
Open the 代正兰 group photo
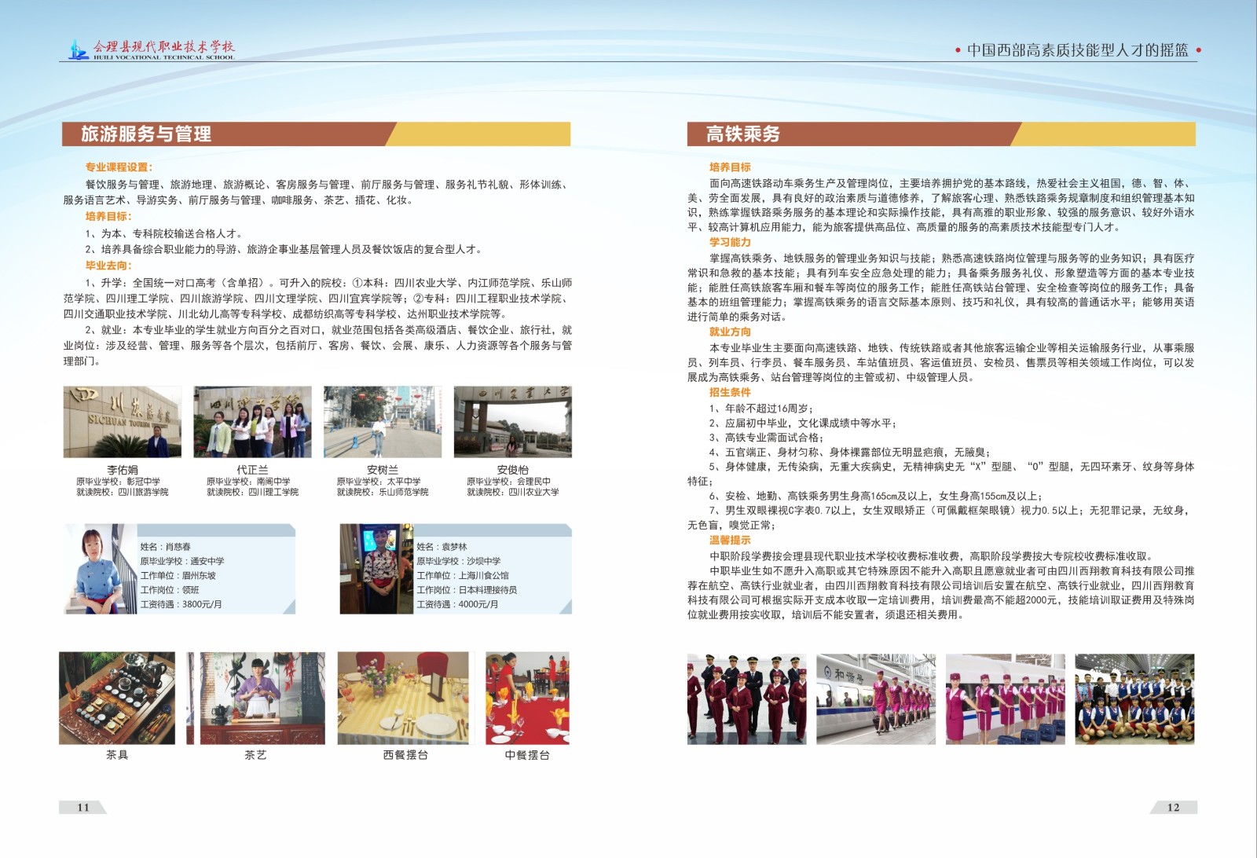coord(252,422)
